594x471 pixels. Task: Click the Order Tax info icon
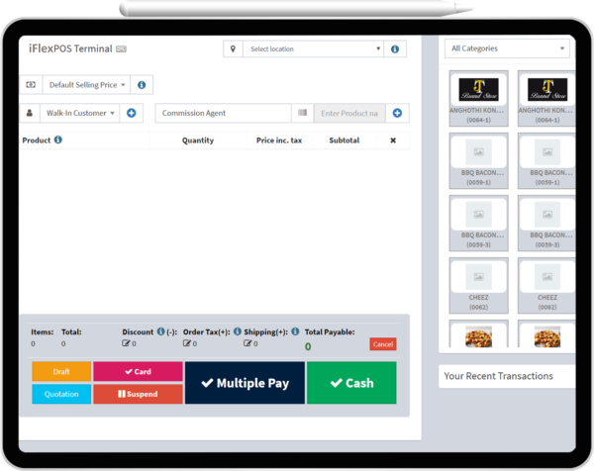(x=238, y=331)
